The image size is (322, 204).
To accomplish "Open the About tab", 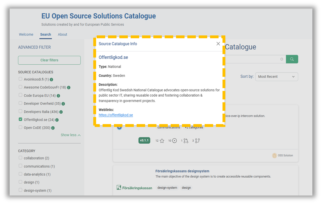I will click(x=62, y=35).
